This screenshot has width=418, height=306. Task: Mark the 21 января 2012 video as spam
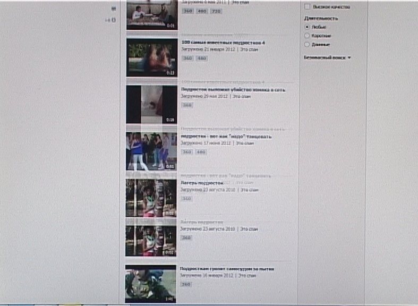[249, 49]
